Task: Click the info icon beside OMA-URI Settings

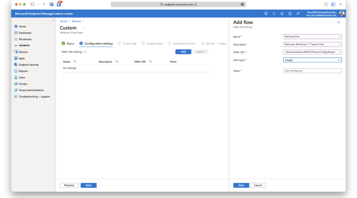Action: click(86, 52)
